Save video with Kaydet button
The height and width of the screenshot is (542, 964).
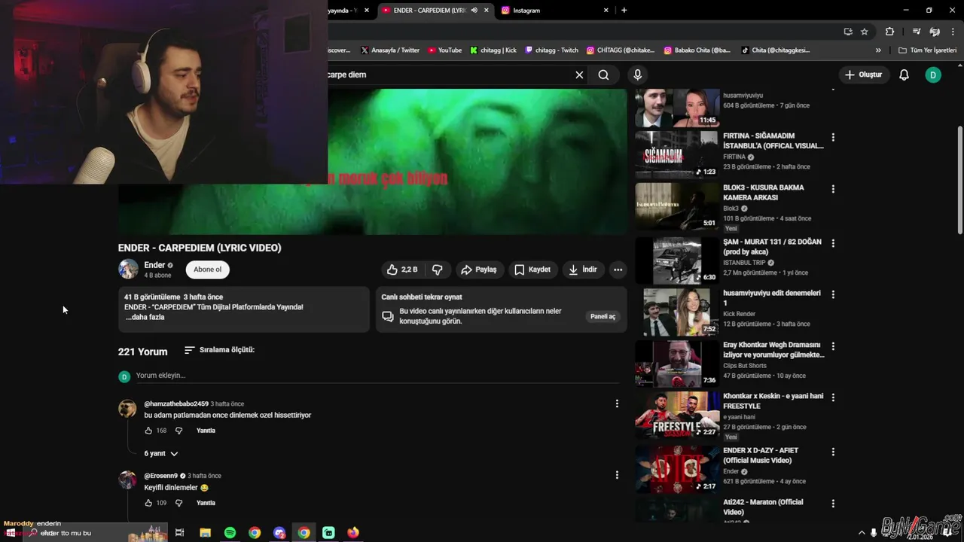532,269
